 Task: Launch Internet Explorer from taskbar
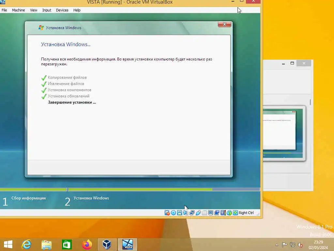point(27,244)
